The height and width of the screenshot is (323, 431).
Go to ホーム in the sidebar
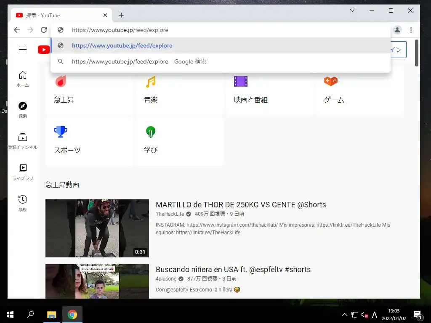click(23, 79)
